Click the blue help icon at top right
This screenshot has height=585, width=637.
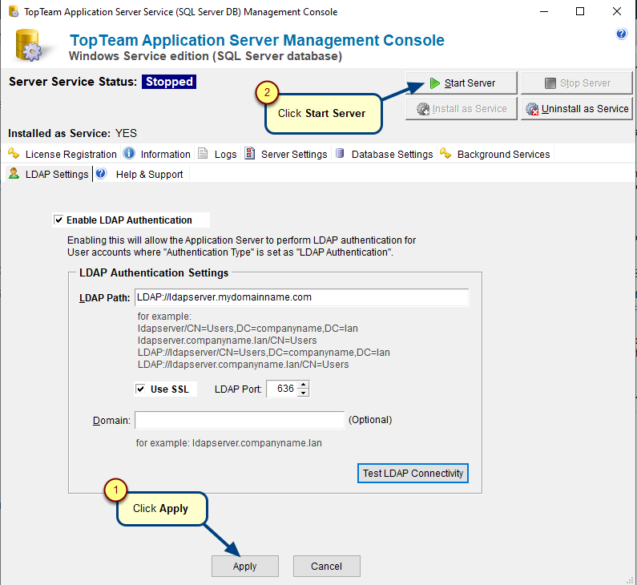click(621, 34)
